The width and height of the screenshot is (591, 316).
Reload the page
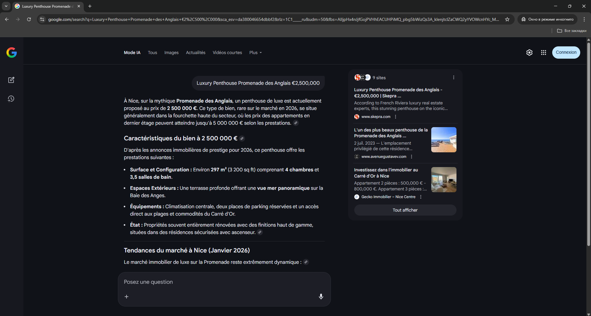(29, 19)
